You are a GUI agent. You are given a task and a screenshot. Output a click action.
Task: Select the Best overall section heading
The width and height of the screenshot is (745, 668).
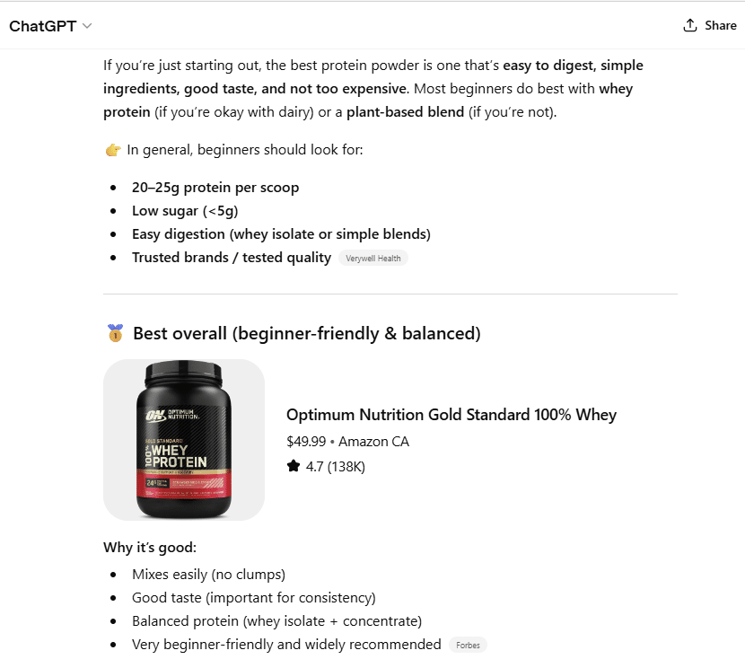click(305, 332)
